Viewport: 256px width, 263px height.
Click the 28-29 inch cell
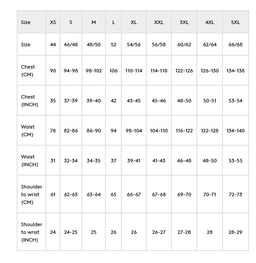tap(235, 232)
